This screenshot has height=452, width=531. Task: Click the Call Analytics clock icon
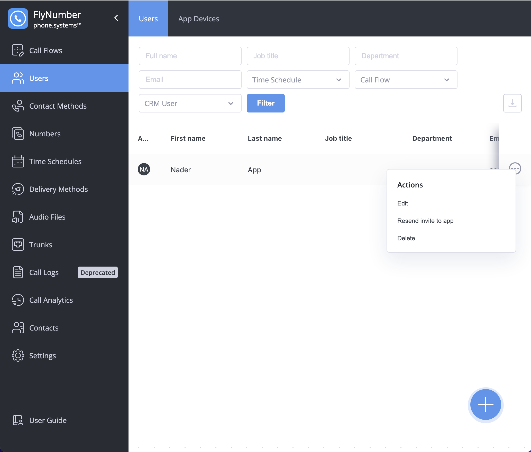[18, 300]
